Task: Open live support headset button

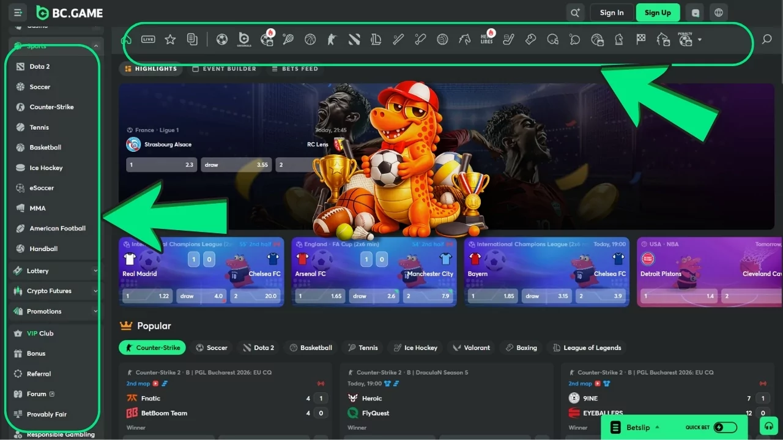Action: tap(768, 427)
